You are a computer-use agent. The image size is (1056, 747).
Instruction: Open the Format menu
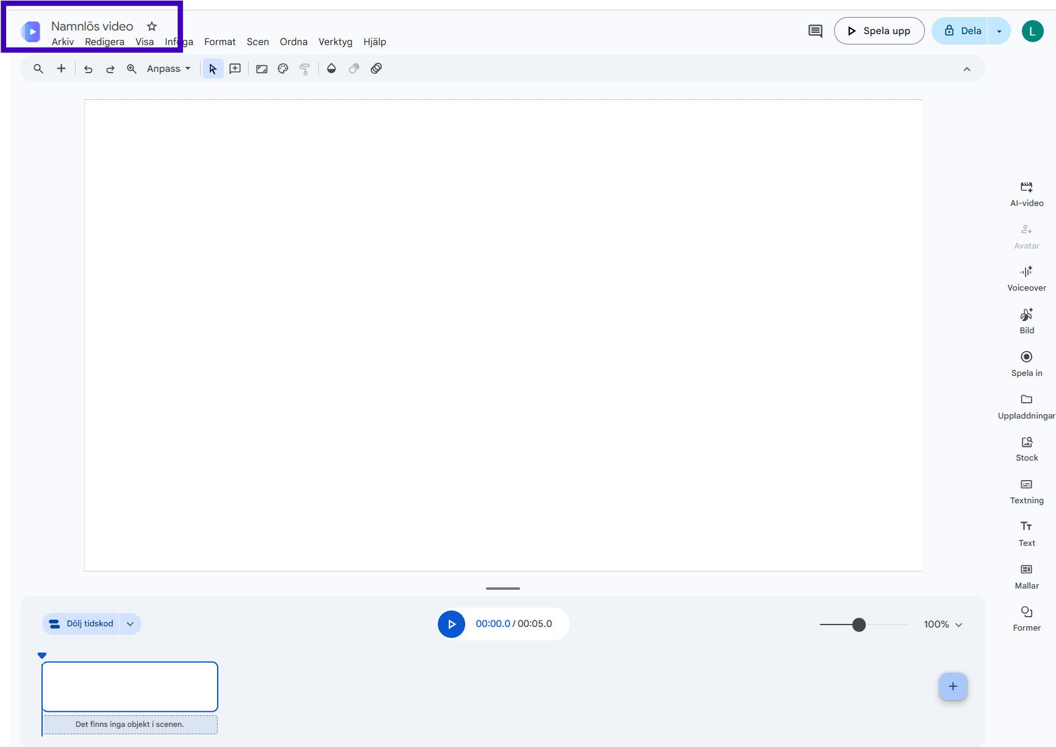click(x=220, y=42)
